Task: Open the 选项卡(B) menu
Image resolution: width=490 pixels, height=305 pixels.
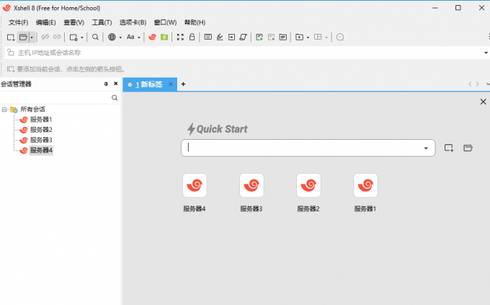Action: point(133,22)
